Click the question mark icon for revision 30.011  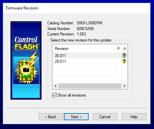(124, 55)
